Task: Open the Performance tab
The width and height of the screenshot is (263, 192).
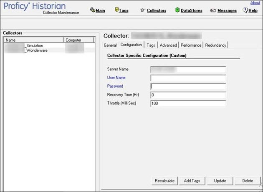Action: pyautogui.click(x=191, y=45)
